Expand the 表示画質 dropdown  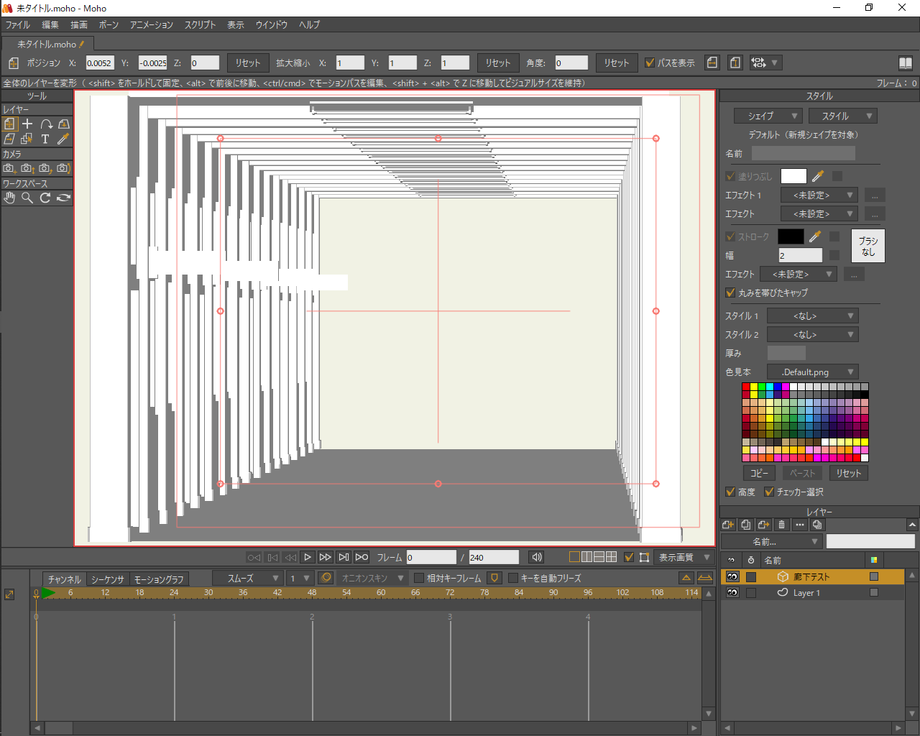[684, 557]
